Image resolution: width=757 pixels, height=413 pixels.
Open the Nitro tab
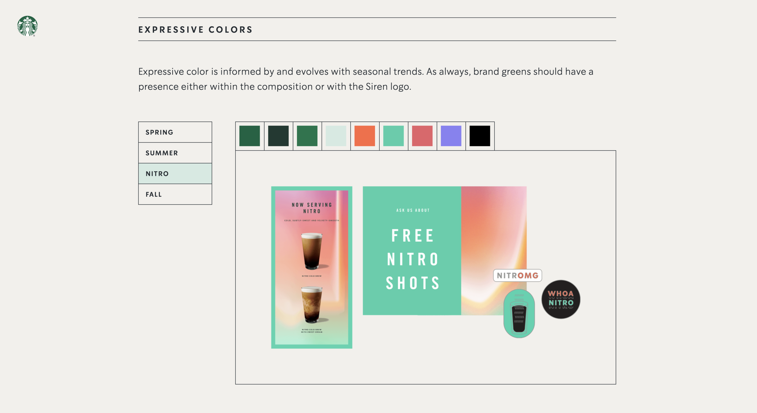[175, 174]
